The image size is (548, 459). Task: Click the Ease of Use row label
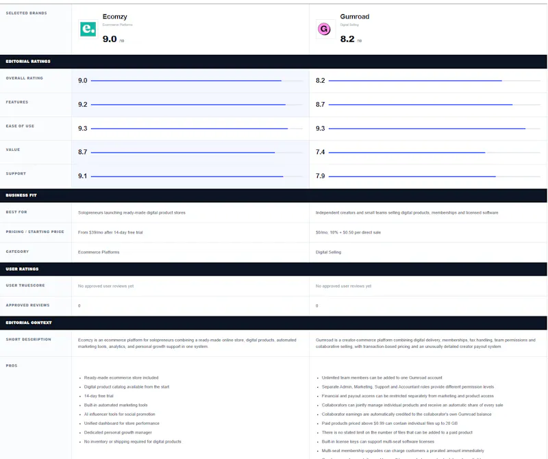tap(20, 126)
